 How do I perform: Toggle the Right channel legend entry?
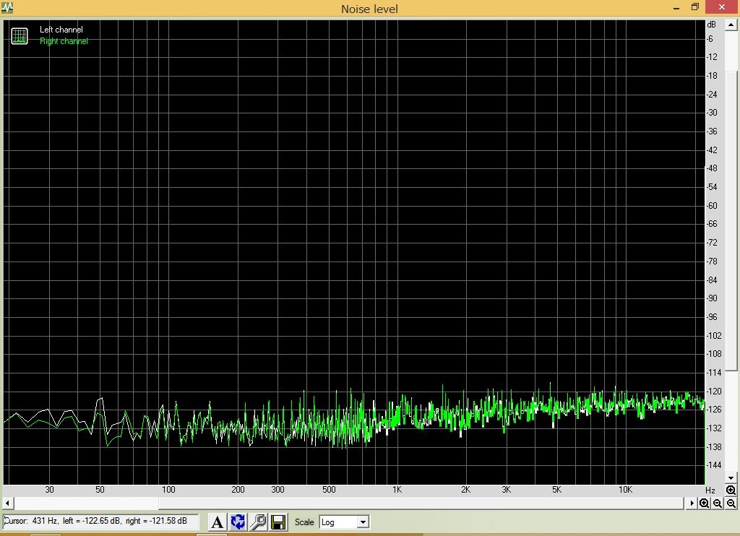pyautogui.click(x=64, y=41)
